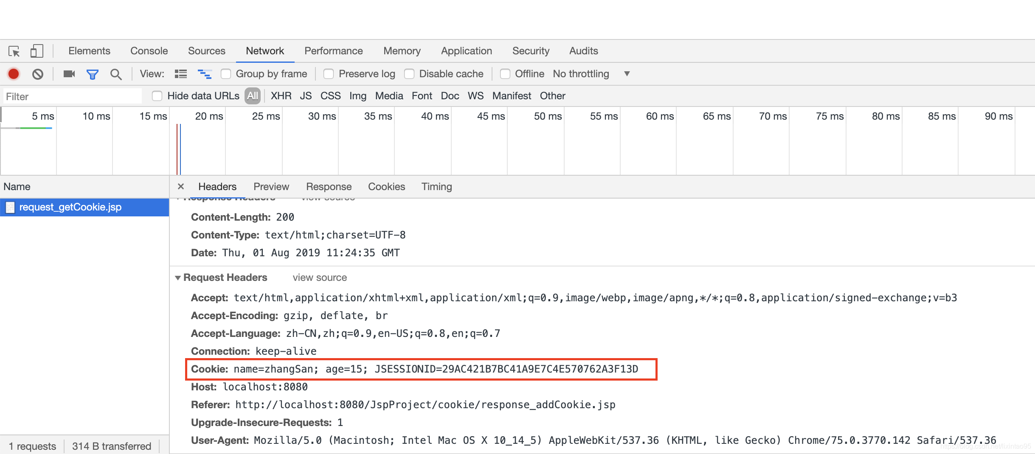The height and width of the screenshot is (454, 1035).
Task: Capture screenshots with the camera icon
Action: pos(69,74)
